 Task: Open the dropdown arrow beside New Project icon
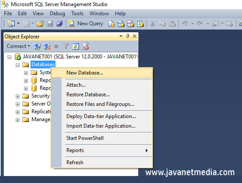click(18, 24)
